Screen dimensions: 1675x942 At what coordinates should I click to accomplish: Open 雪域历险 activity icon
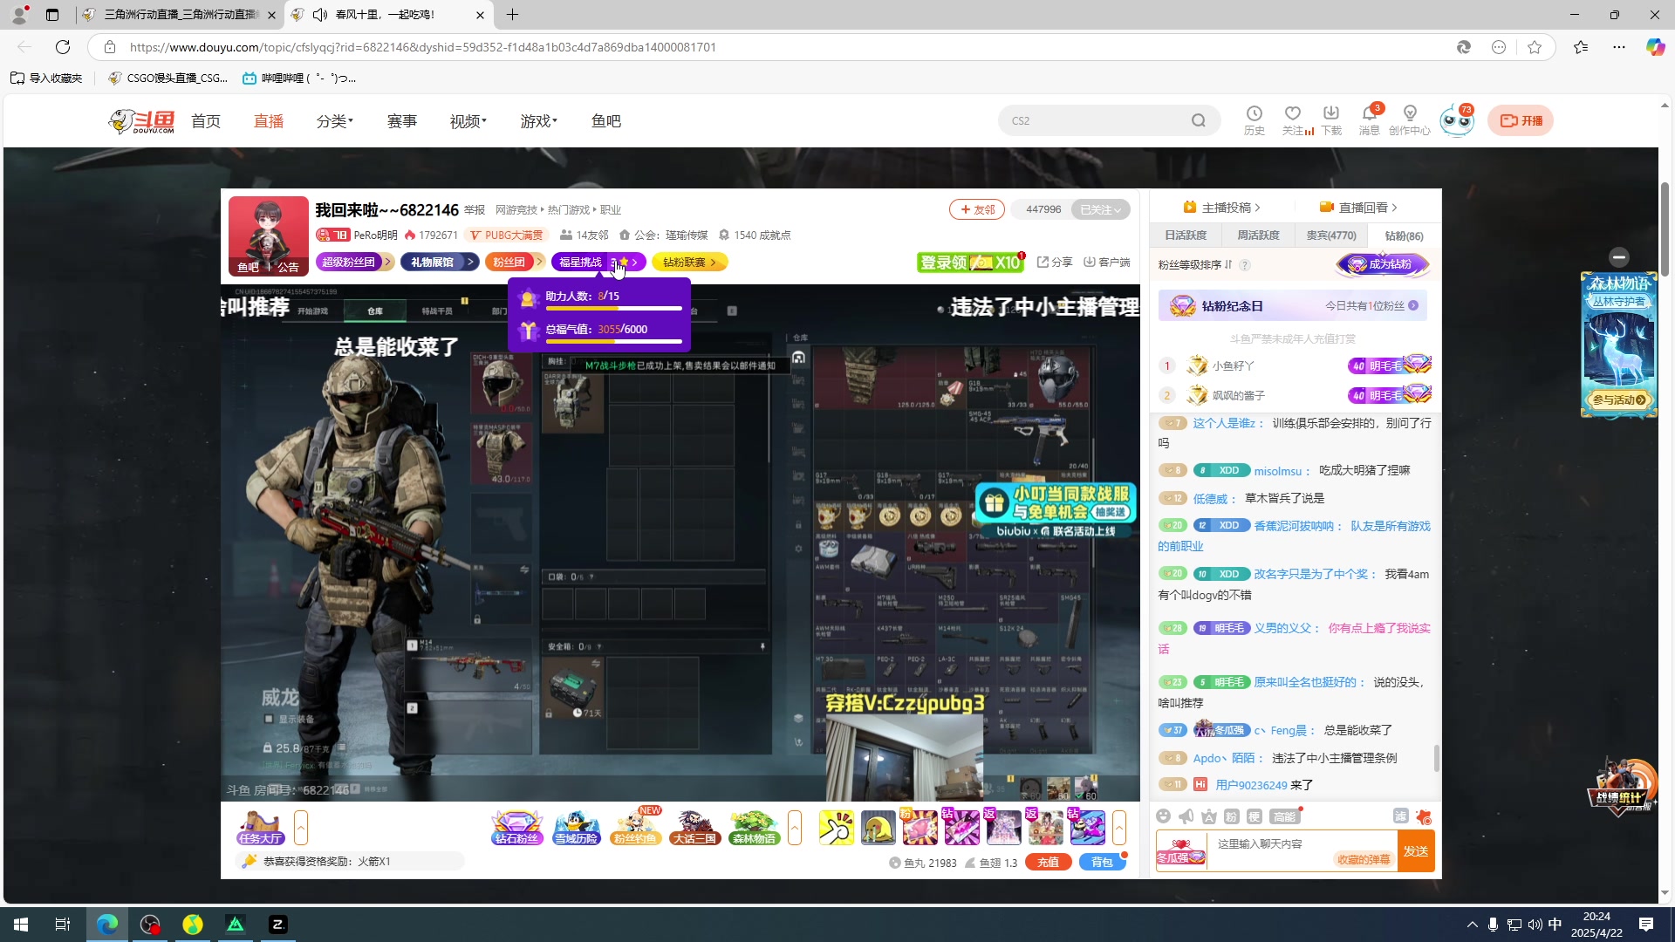577,828
